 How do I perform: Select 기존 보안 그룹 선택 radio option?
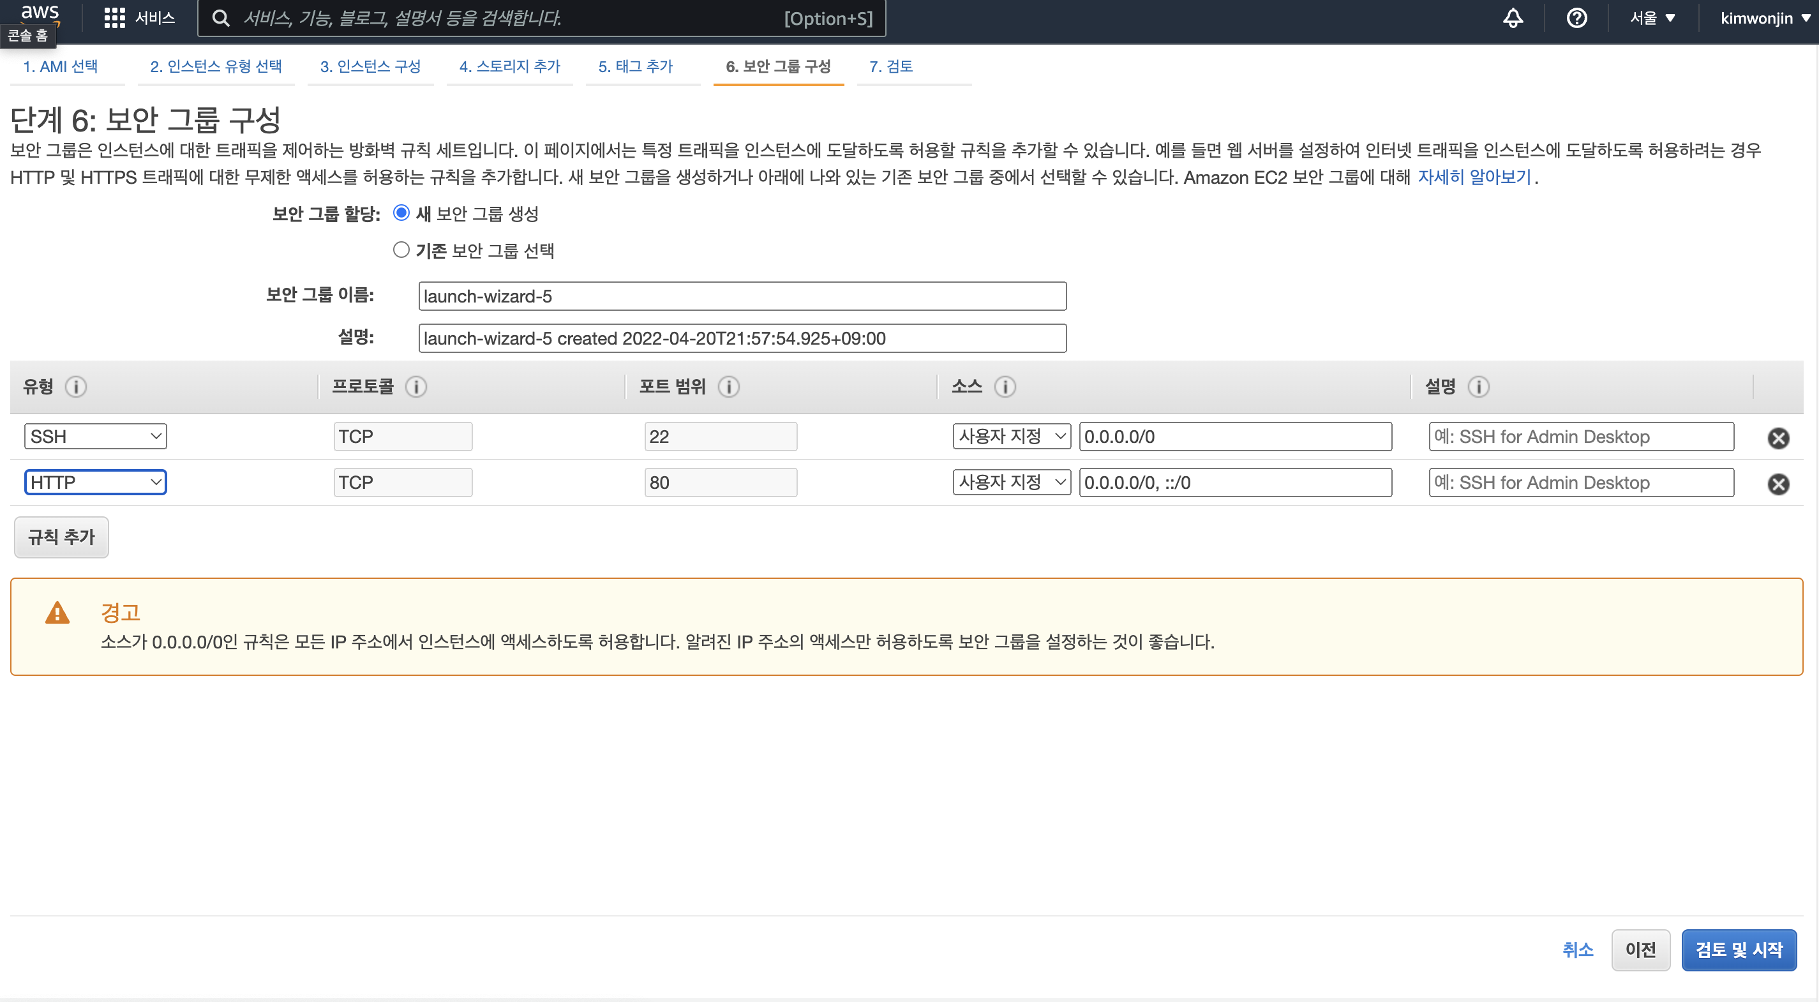pos(401,250)
